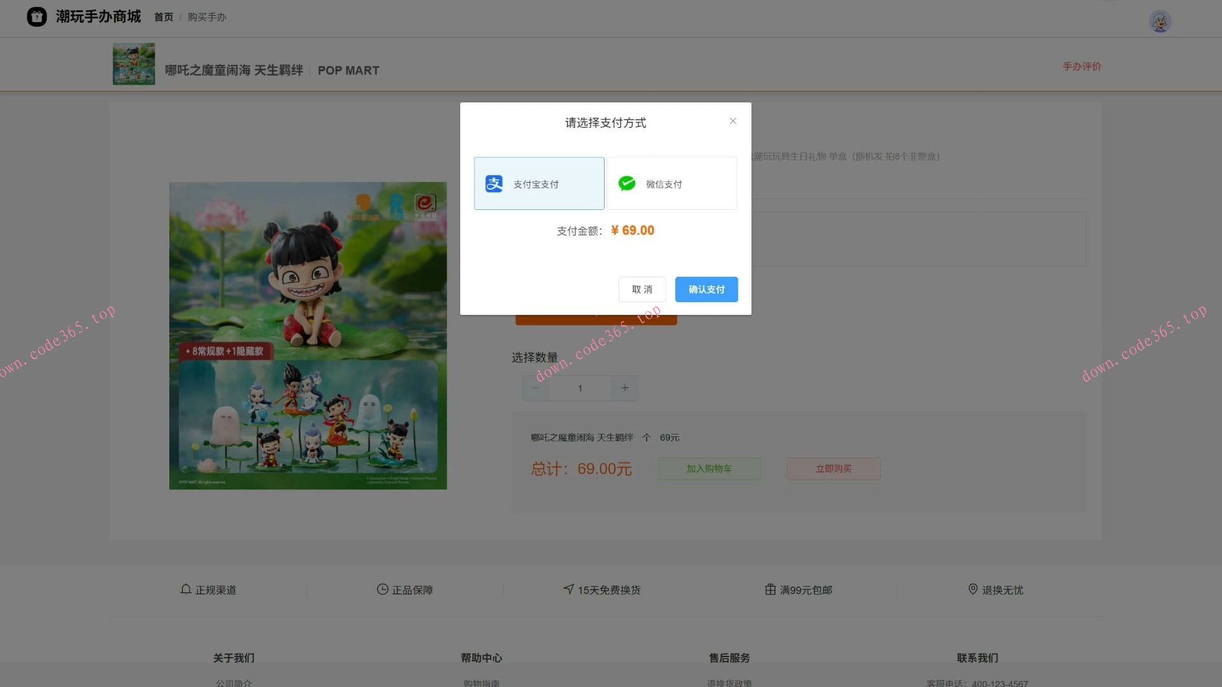Decrease quantity with the minus stepper

click(x=535, y=388)
